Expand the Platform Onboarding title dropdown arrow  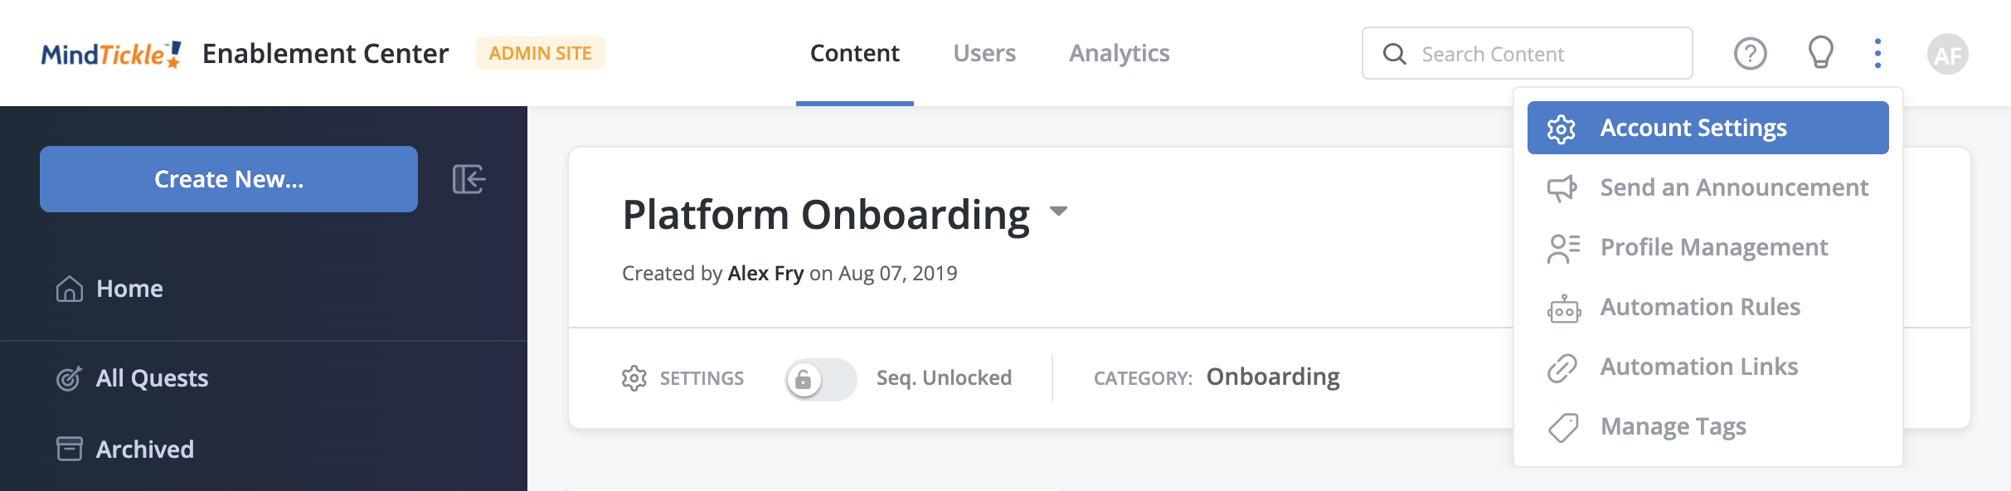(x=1058, y=211)
